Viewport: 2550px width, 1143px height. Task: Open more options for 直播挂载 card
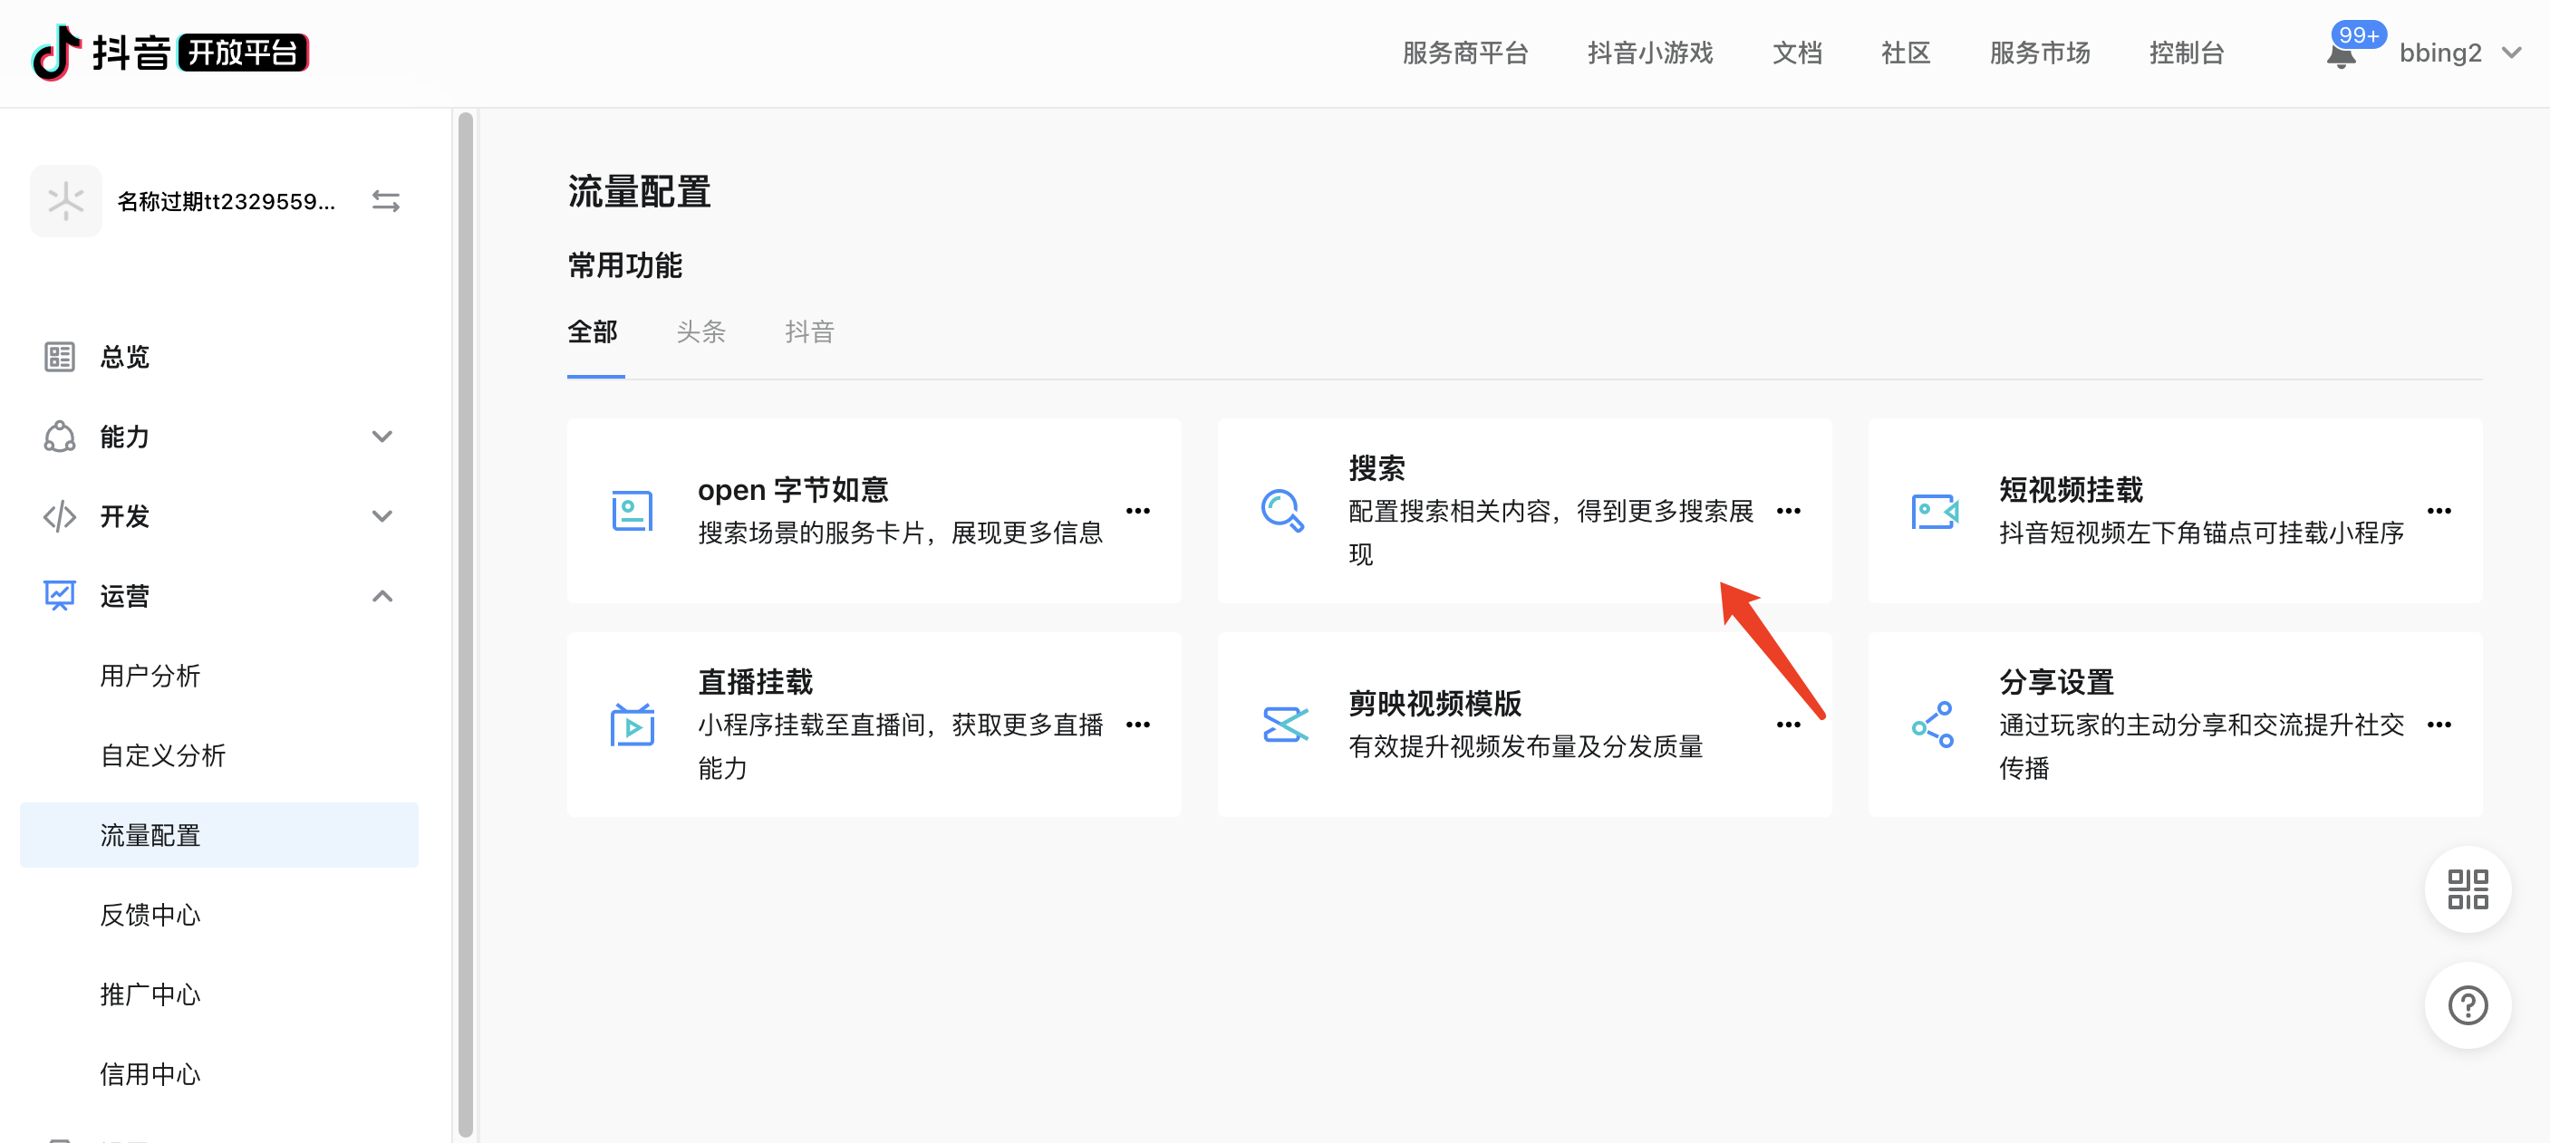1138,725
